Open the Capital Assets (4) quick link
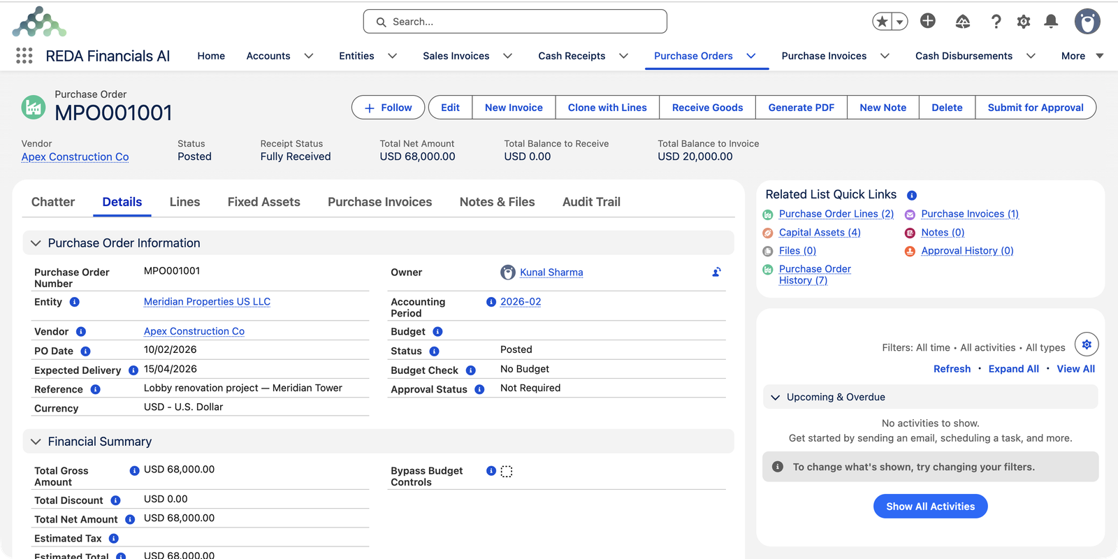 [820, 233]
